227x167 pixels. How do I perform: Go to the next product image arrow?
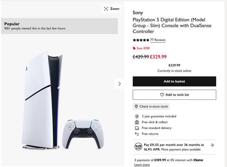point(119,84)
